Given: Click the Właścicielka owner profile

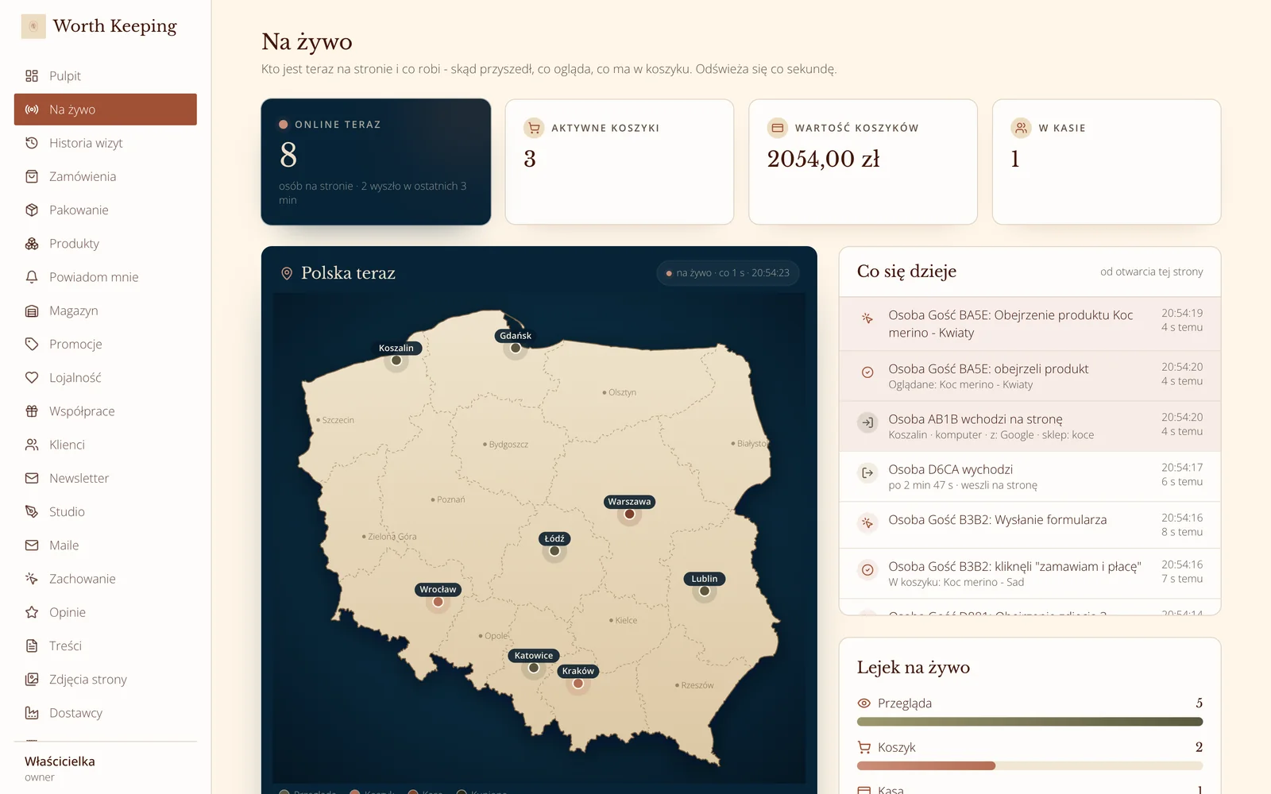Looking at the screenshot, I should [106, 768].
